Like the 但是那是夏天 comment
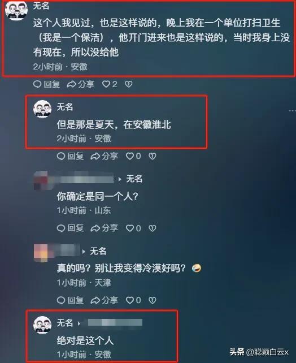Viewport: 296px width, 363px height. pyautogui.click(x=133, y=156)
